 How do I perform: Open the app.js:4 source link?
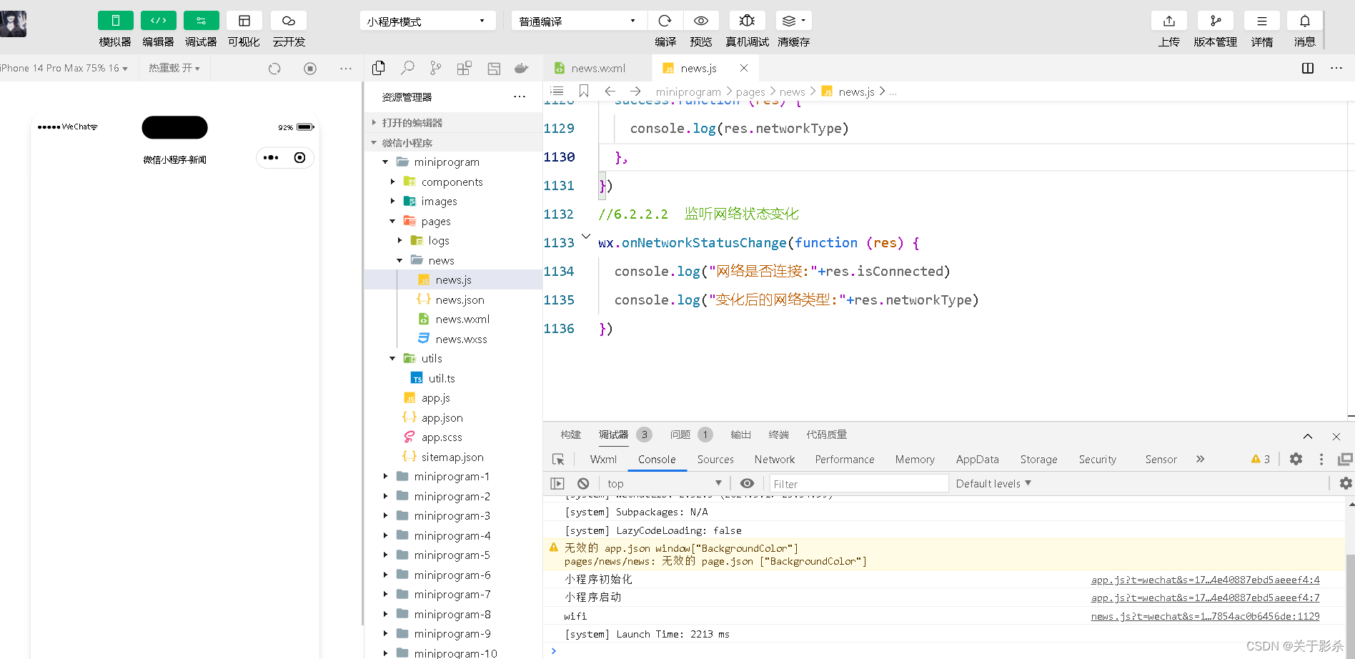pos(1205,580)
